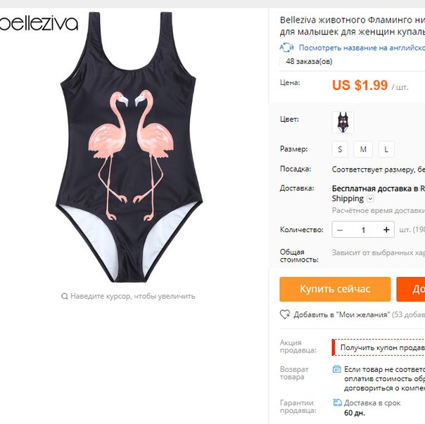Click the Купить сейчас button
The width and height of the screenshot is (425, 424).
point(335,289)
